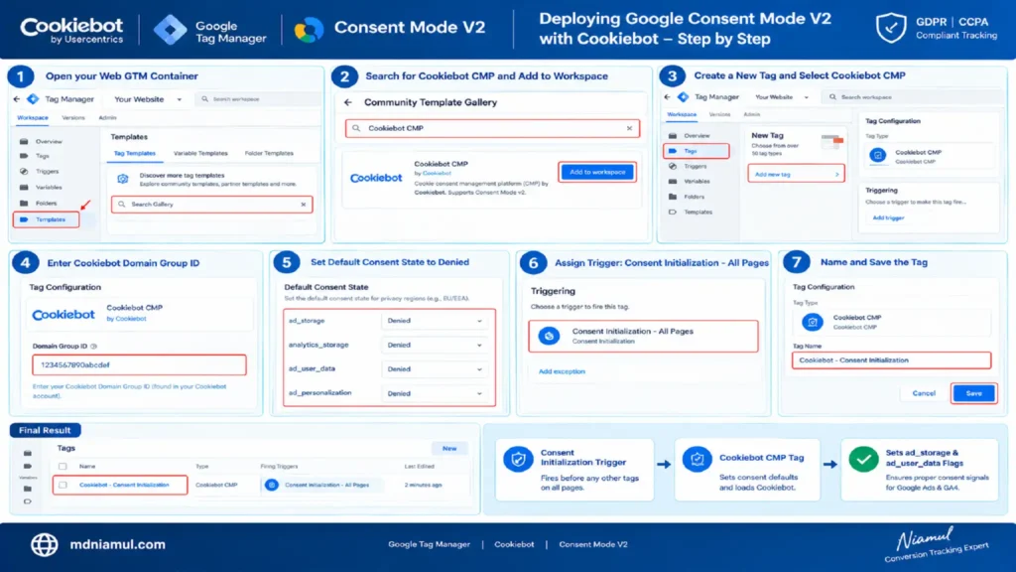The height and width of the screenshot is (572, 1016).
Task: Go back from Community Template Gallery
Action: 348,102
